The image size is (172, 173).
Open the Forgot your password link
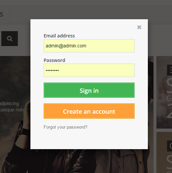[x=65, y=127]
